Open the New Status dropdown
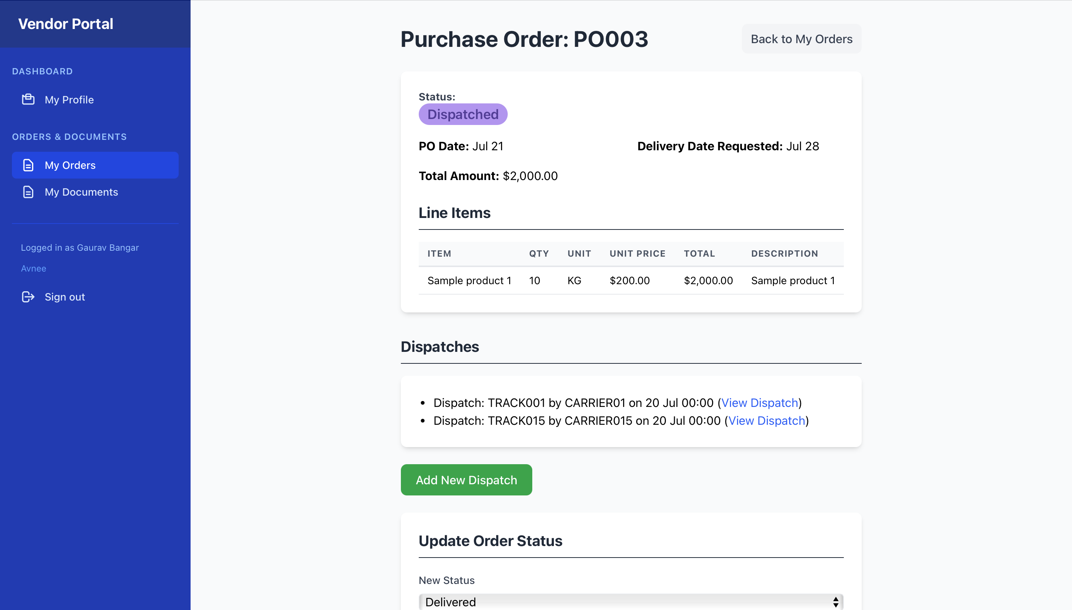 [x=631, y=601]
